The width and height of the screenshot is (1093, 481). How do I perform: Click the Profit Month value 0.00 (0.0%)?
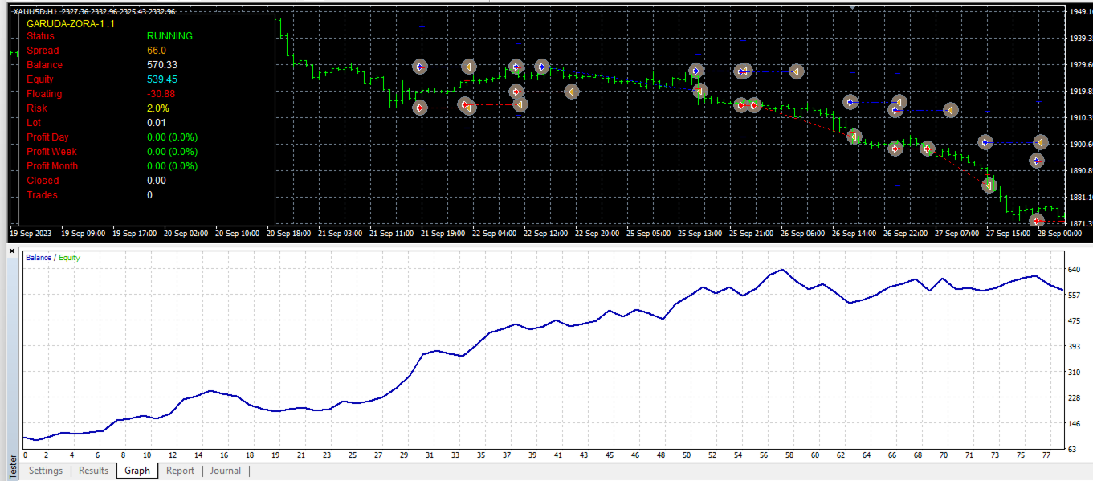172,166
